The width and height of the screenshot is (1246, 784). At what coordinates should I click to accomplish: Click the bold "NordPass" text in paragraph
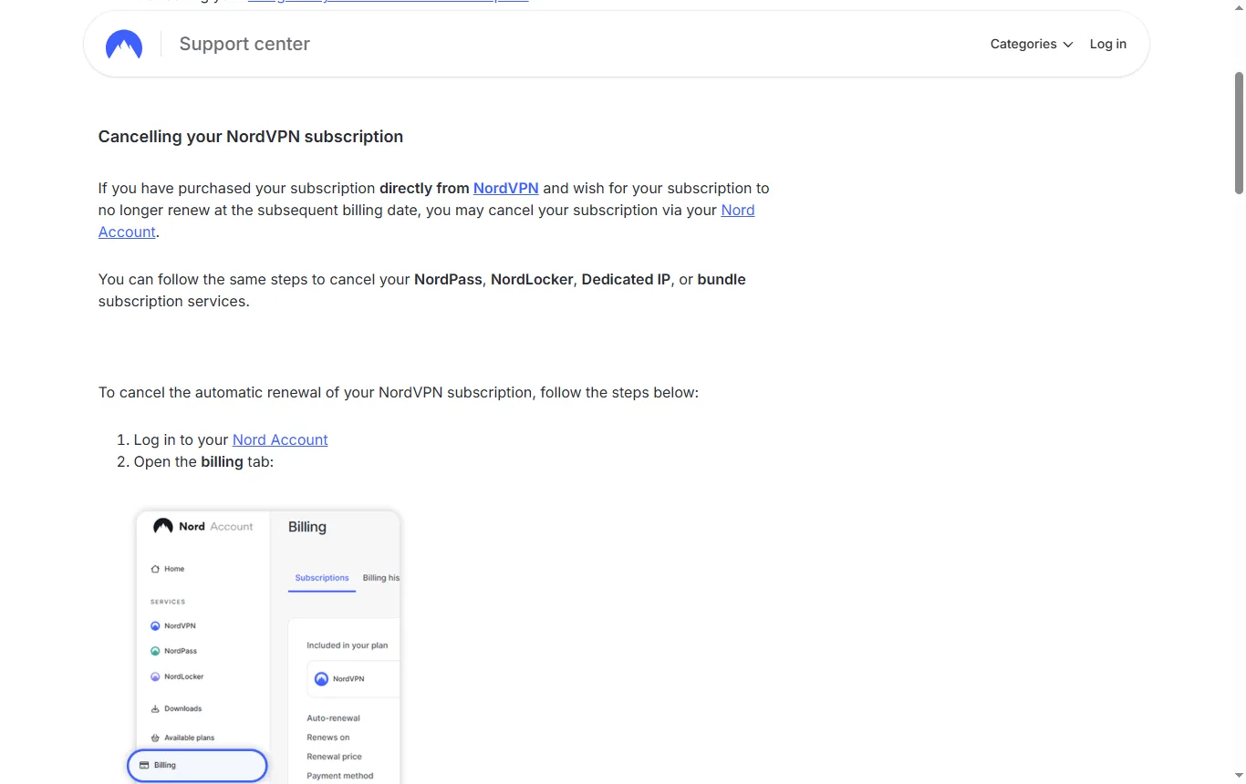[x=448, y=279]
